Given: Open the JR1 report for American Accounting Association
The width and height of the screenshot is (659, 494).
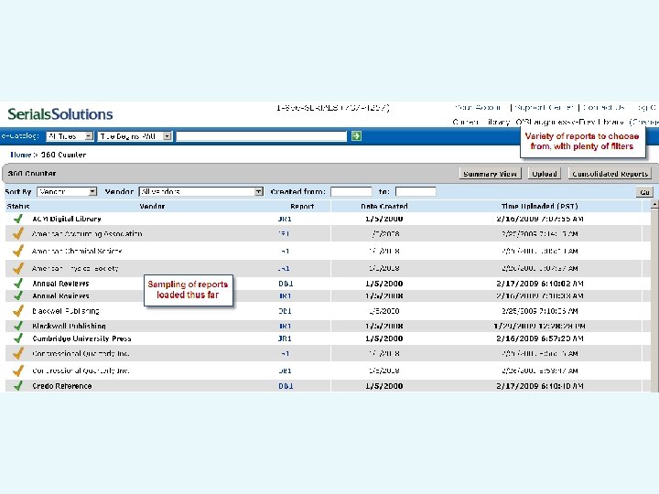Looking at the screenshot, I should [284, 233].
